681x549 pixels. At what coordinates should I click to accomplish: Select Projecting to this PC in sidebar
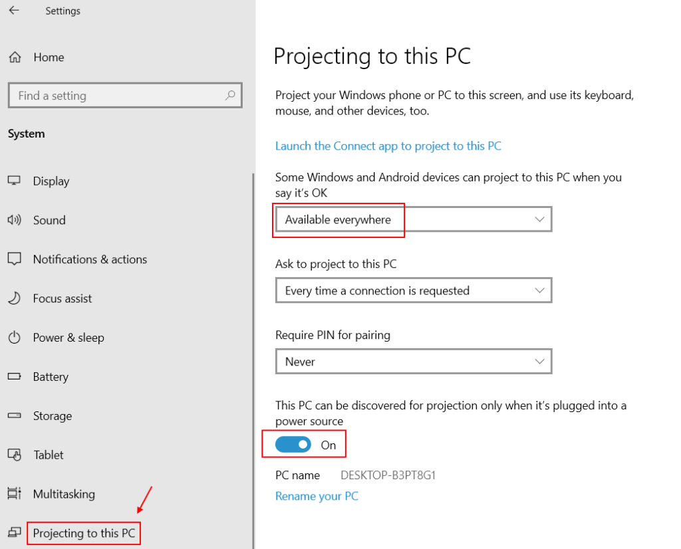(x=83, y=533)
